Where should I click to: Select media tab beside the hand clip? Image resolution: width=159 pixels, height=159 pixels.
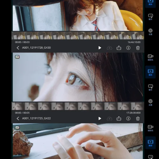150,143
